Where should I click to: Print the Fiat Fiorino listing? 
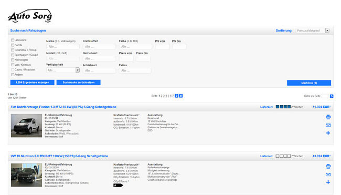coord(328,117)
